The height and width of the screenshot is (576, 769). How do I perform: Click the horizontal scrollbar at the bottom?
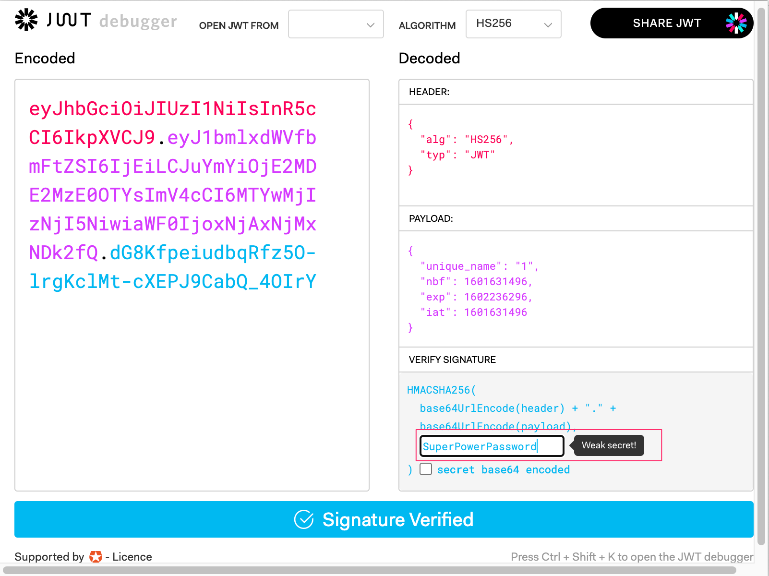click(x=370, y=570)
